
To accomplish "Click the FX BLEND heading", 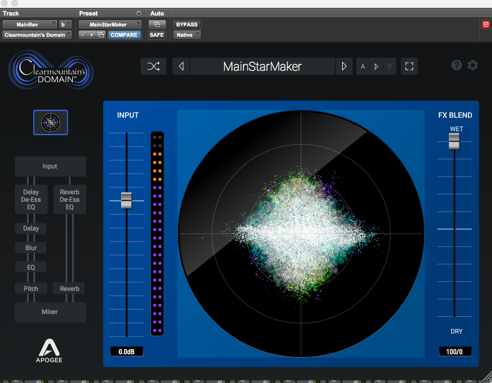I will point(455,116).
